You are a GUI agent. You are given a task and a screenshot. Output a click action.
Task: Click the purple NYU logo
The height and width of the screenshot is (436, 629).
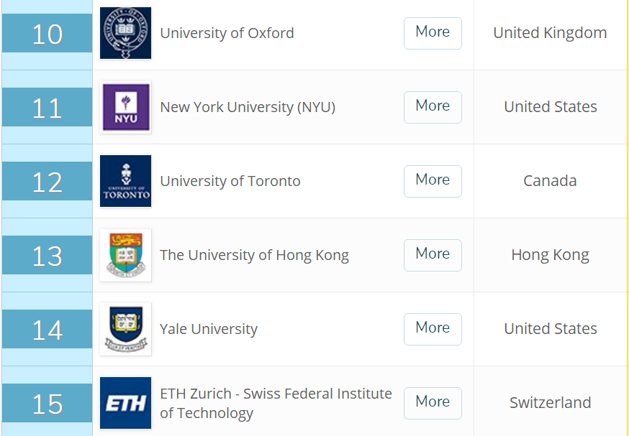[x=125, y=107]
